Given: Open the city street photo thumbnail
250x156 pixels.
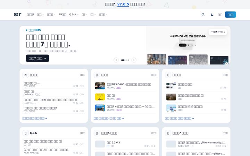Looking at the screenshot, I should (x=157, y=59).
